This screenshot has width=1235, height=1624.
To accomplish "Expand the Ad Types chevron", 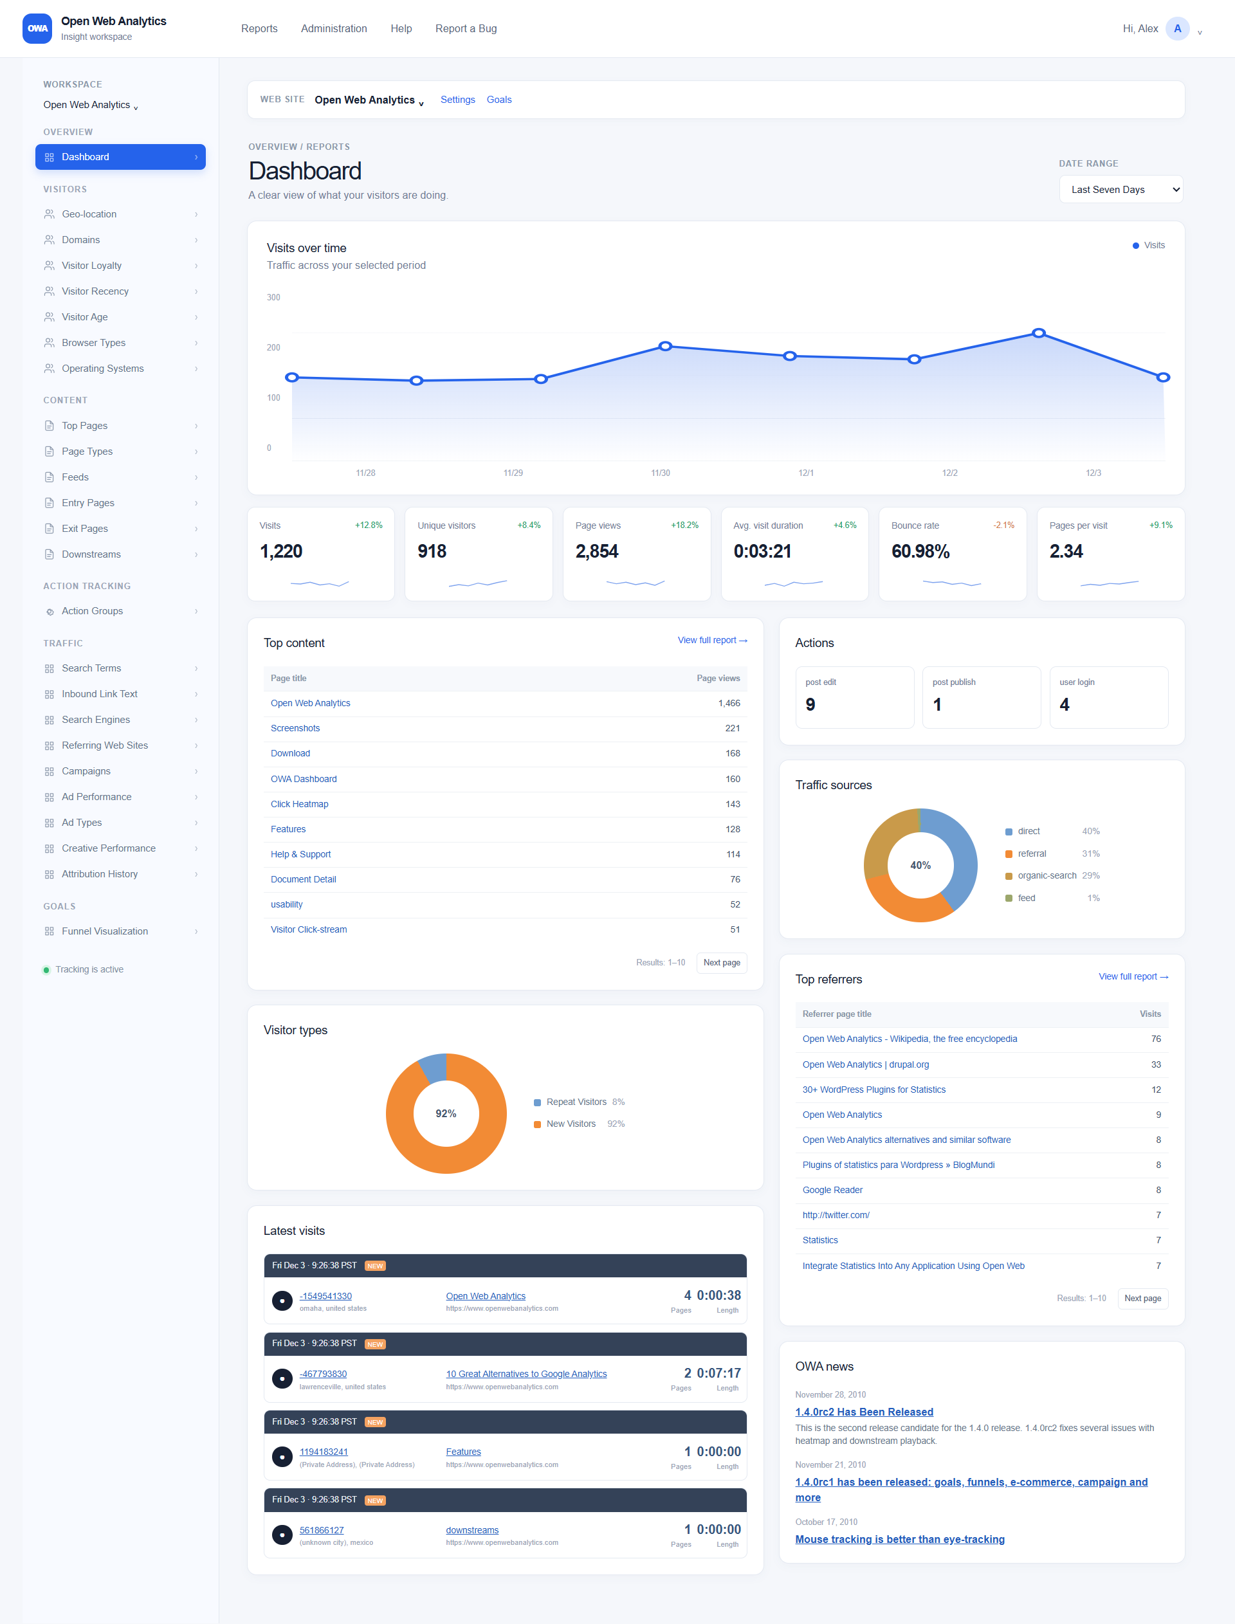I will tap(196, 823).
